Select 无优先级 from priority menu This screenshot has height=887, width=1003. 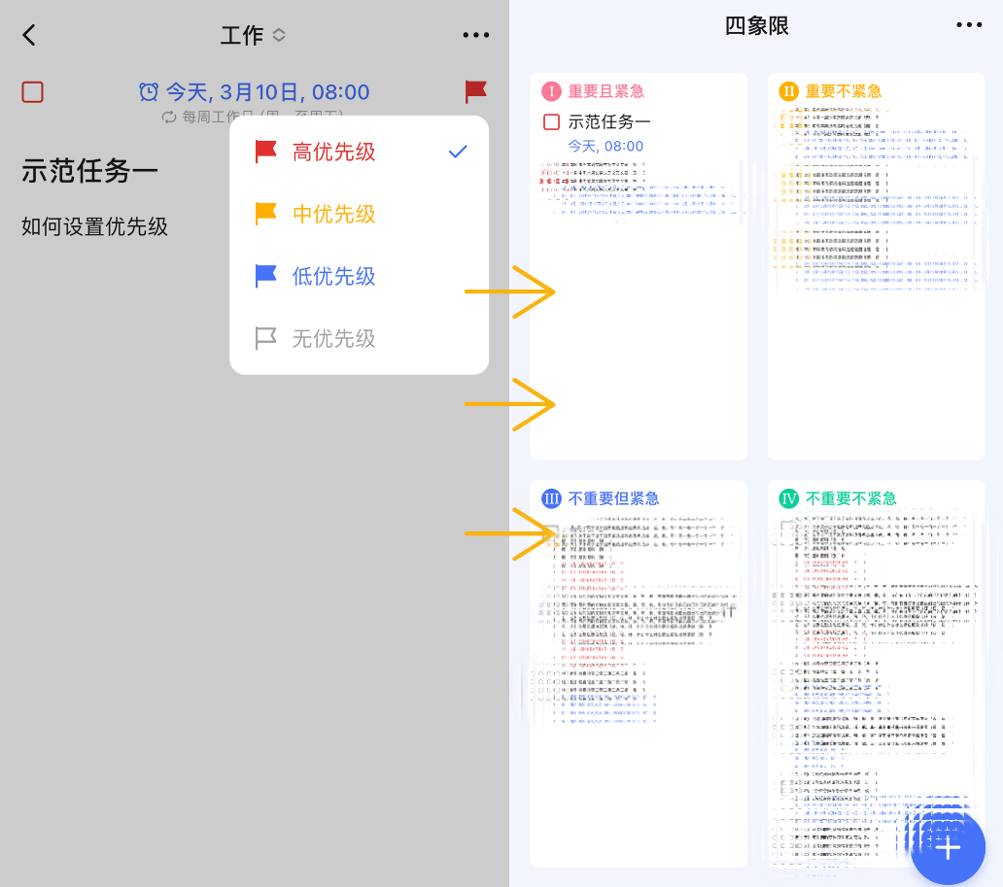359,338
